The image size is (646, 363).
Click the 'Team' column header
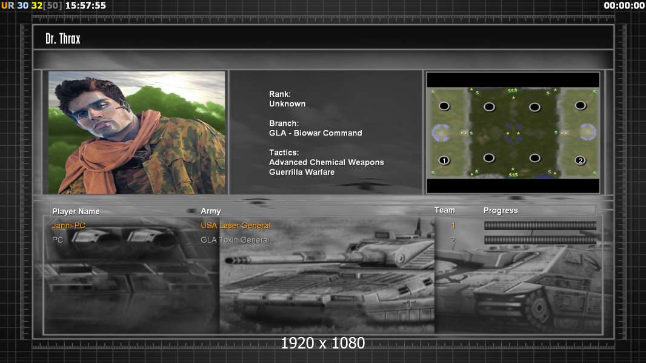pyautogui.click(x=445, y=210)
